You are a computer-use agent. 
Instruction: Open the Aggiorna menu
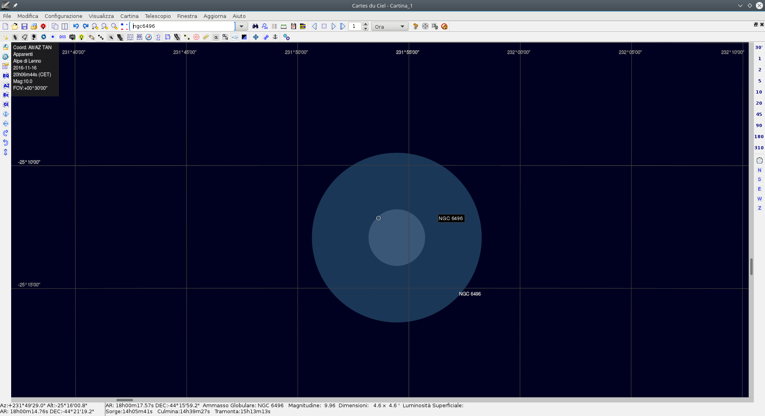coord(215,16)
